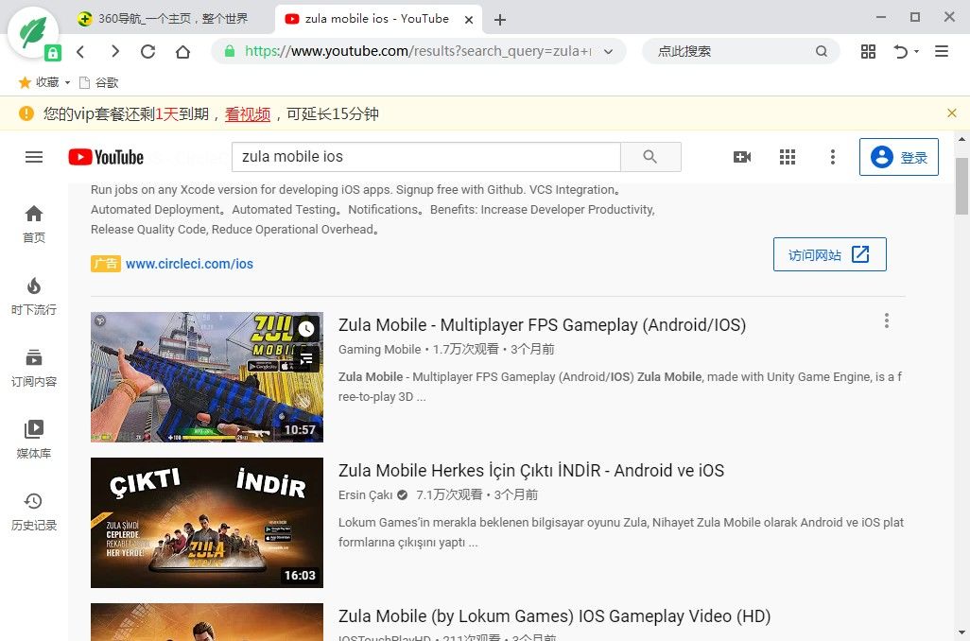Image resolution: width=970 pixels, height=641 pixels.
Task: Click the green lock security icon in address bar
Action: (230, 51)
